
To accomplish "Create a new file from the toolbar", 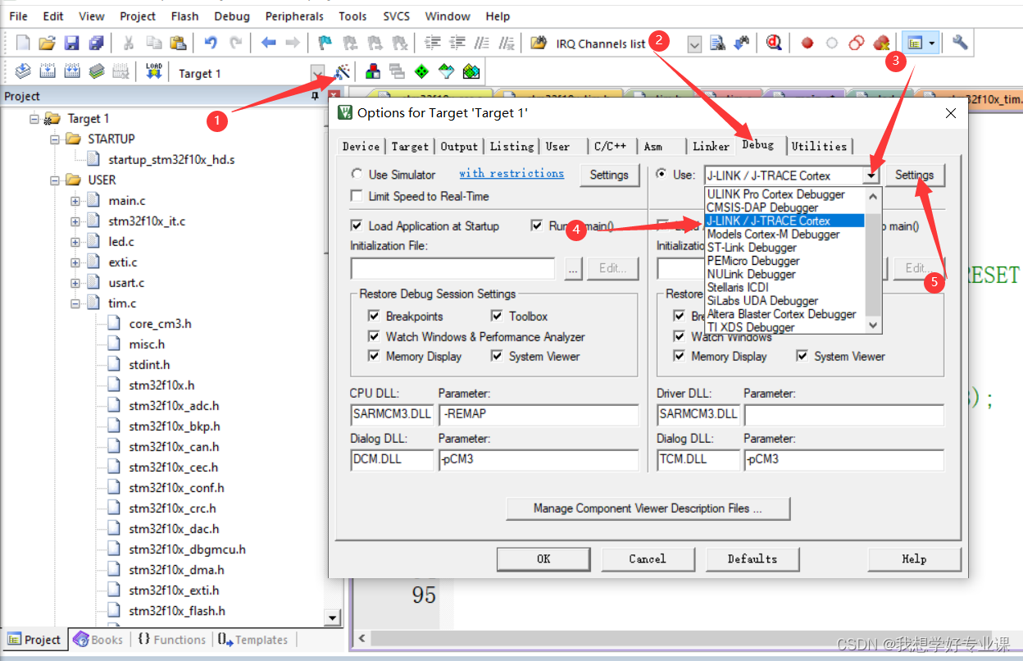I will [x=23, y=43].
